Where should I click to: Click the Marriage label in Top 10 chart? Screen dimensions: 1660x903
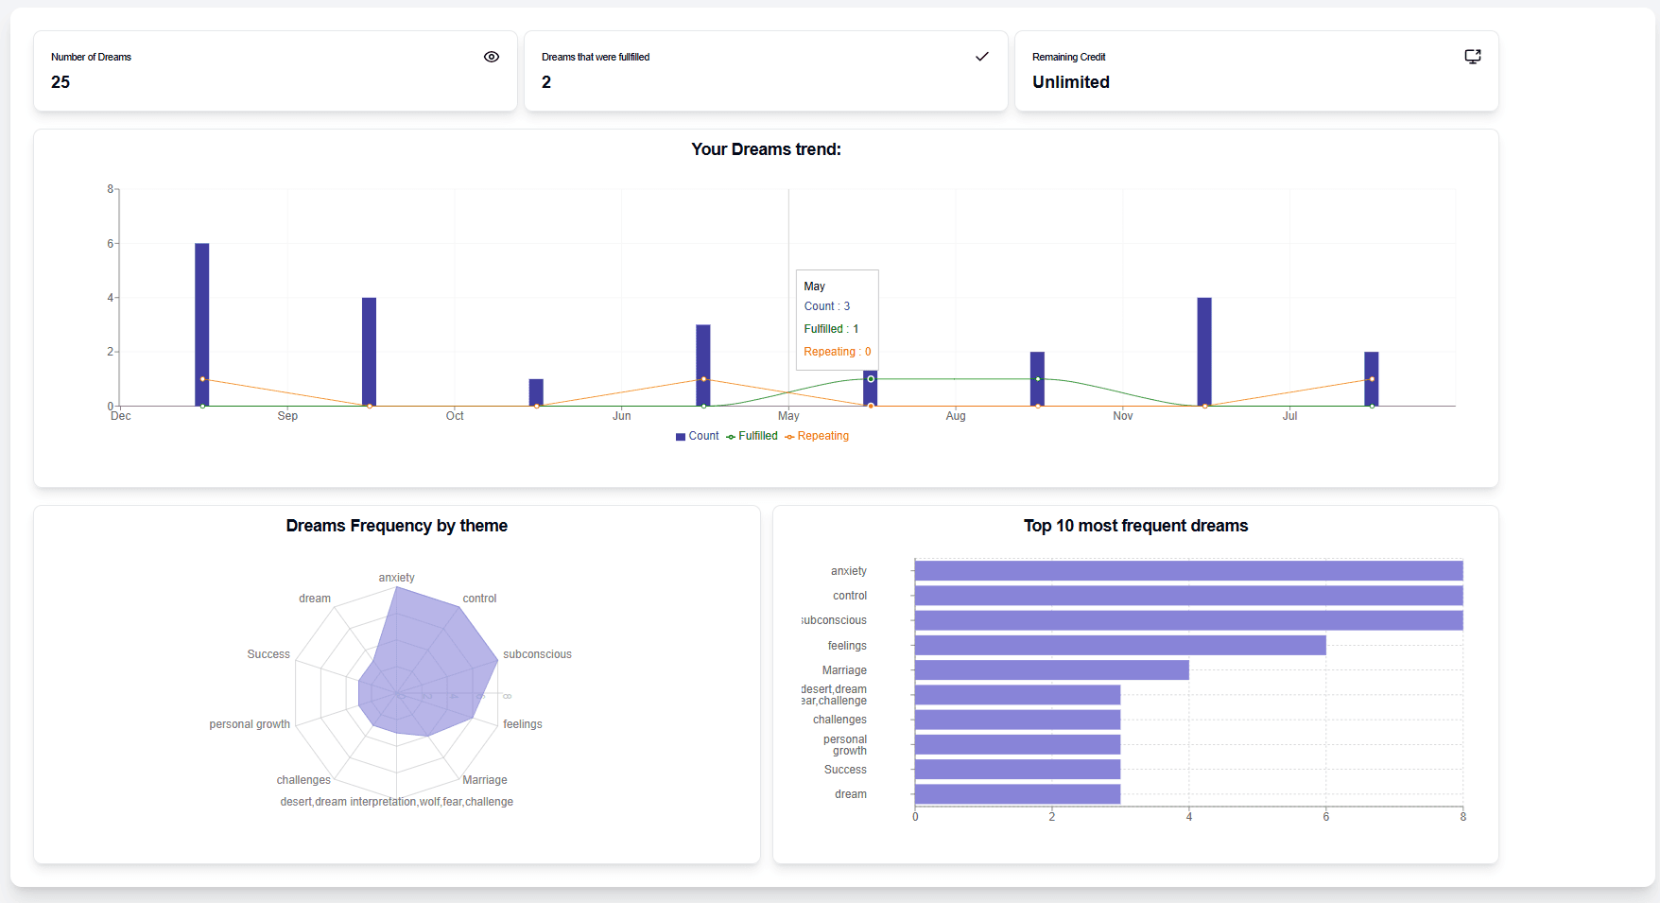pyautogui.click(x=842, y=669)
